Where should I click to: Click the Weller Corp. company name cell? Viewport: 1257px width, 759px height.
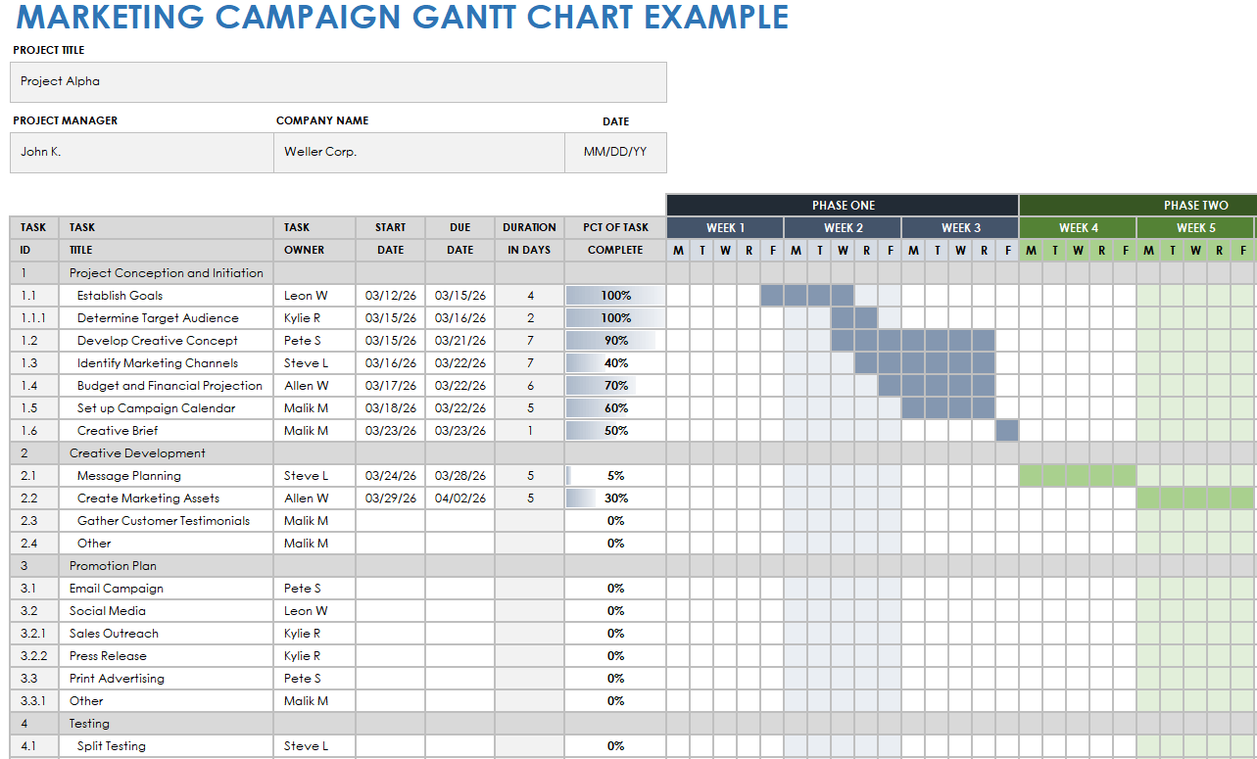418,153
